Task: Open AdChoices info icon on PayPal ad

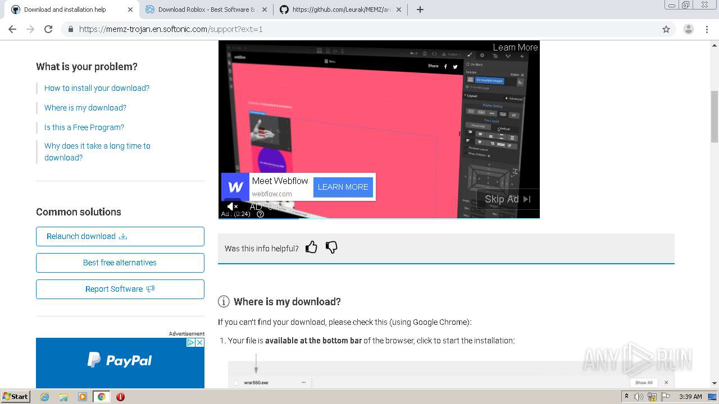Action: [x=190, y=342]
